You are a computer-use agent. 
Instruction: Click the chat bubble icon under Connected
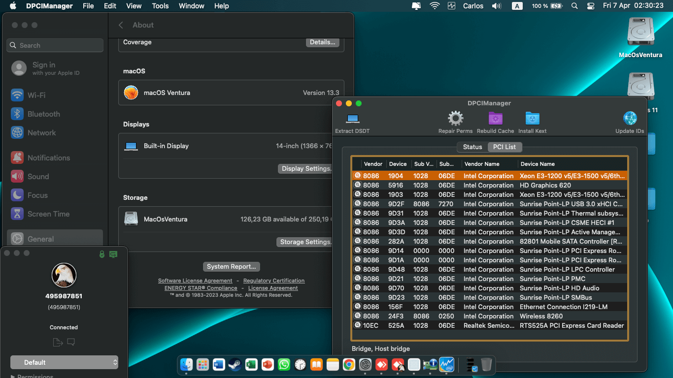click(71, 342)
